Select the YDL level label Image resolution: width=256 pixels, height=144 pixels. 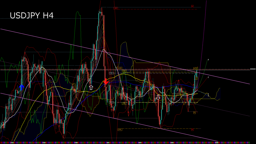point(124,103)
